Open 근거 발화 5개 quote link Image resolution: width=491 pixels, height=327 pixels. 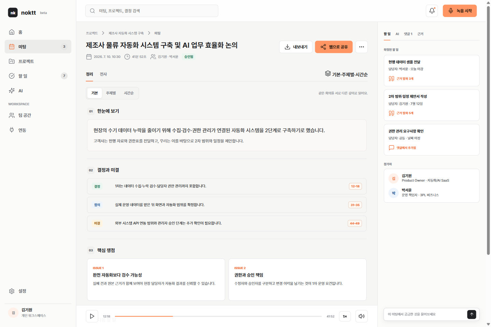tap(401, 113)
